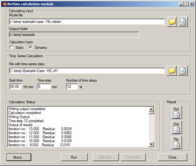
Task: Minimize the NetSim window
Action: [181, 4]
